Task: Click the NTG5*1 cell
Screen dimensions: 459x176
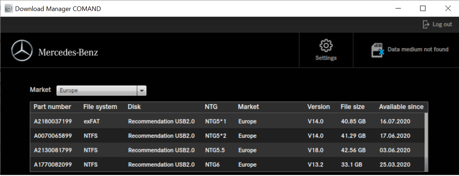Action: pos(216,121)
